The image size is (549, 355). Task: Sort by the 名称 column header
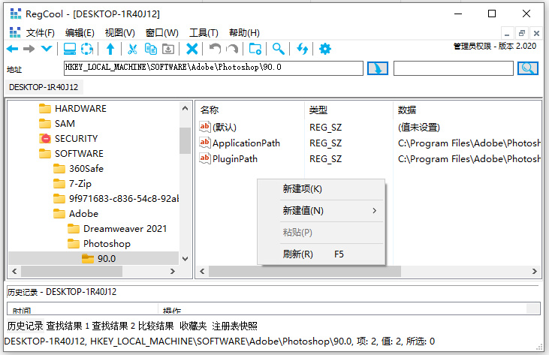(x=210, y=110)
